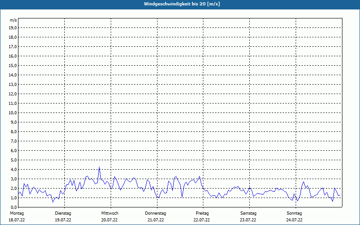
Task: Click the 4,0 y-axis label
Action: pos(14,170)
